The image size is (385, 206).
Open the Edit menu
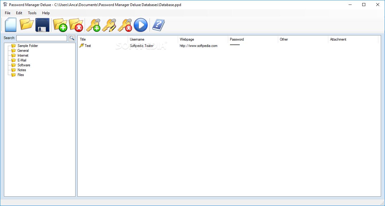coord(19,13)
